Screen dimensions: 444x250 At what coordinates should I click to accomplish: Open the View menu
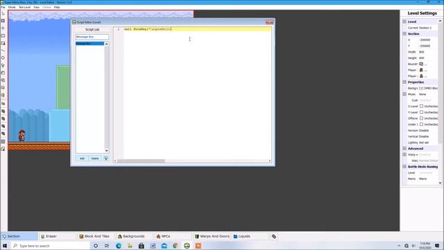click(x=37, y=7)
